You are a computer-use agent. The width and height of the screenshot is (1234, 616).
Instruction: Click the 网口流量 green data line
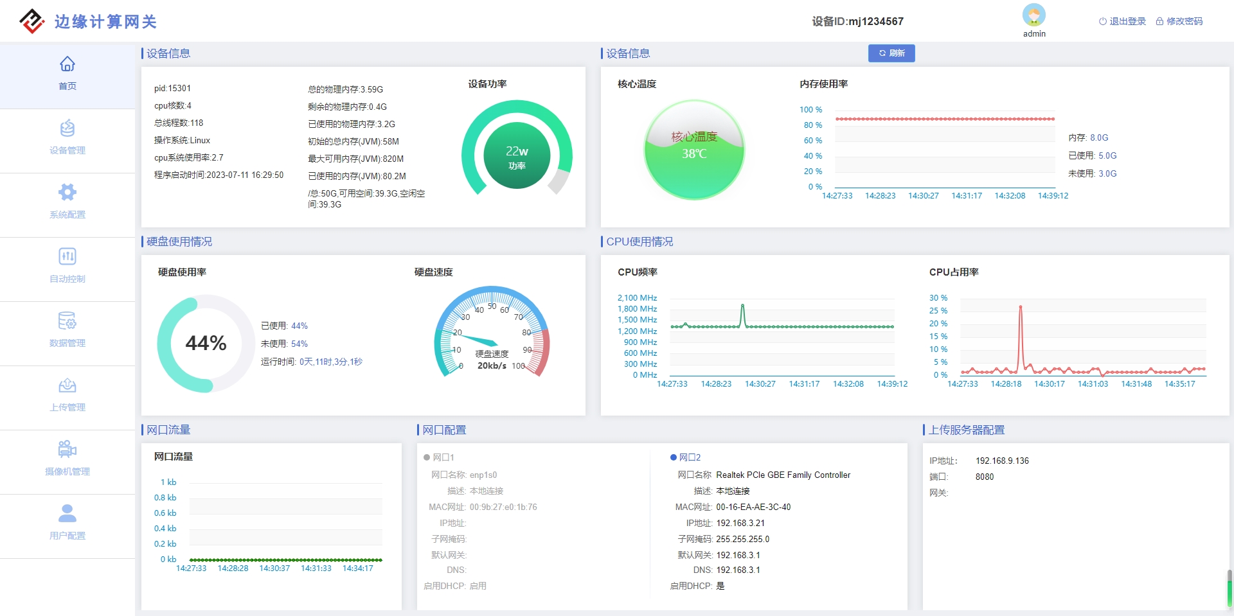click(286, 560)
